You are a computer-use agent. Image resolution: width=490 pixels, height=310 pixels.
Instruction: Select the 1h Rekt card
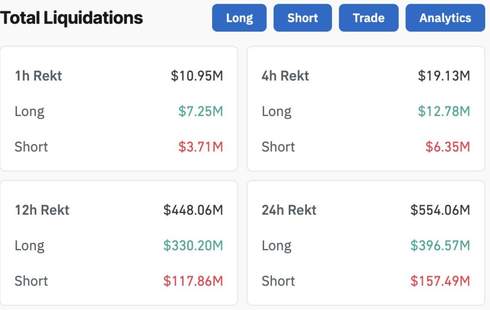(119, 109)
